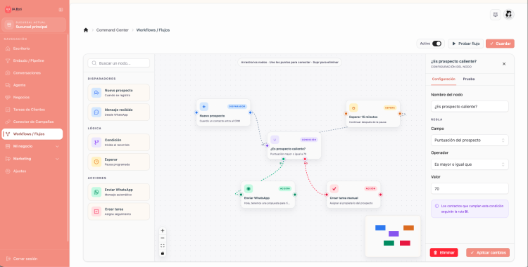Switch to the Prueba tab

pyautogui.click(x=469, y=79)
